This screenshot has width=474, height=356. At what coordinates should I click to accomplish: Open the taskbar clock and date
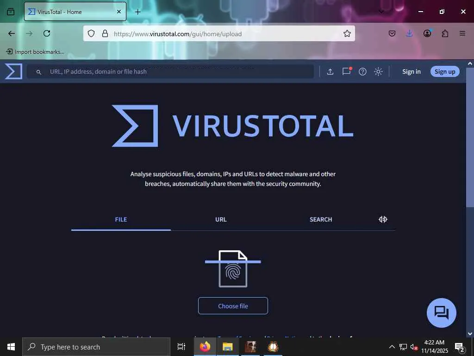click(x=434, y=347)
